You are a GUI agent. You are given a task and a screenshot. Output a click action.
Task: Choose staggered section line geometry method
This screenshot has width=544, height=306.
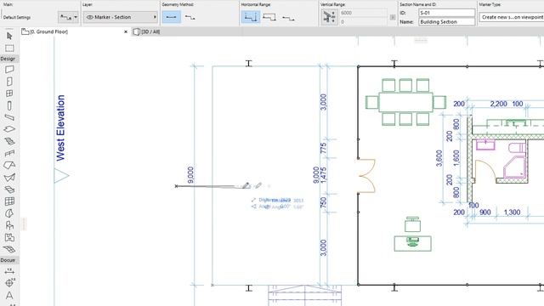[190, 17]
